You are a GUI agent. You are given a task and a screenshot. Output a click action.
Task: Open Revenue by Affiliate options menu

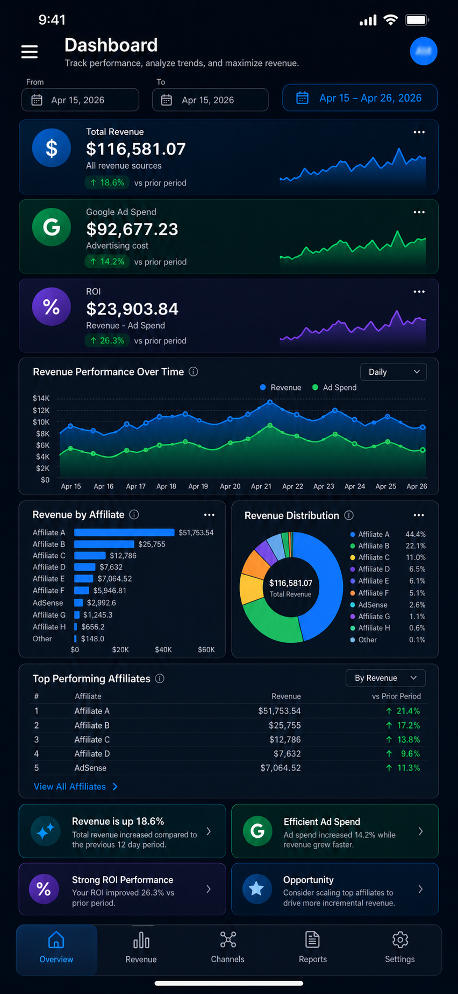click(x=209, y=515)
